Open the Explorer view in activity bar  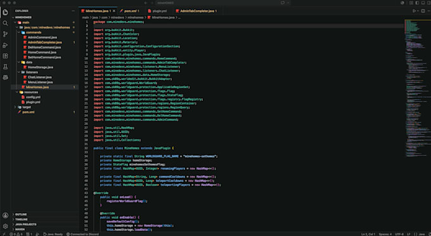(5, 12)
